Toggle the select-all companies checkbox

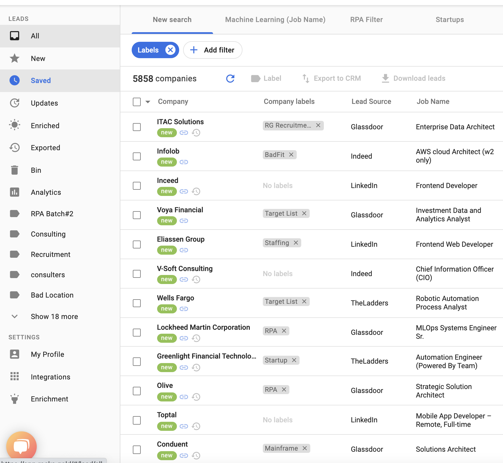pos(137,102)
